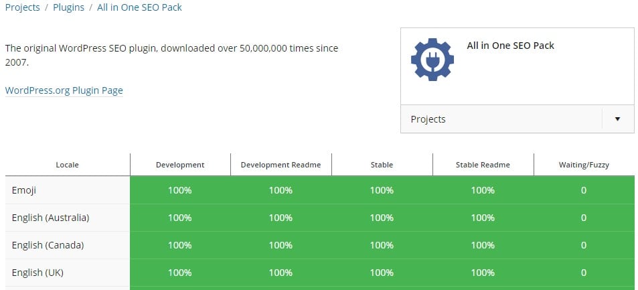
Task: Click English (Canada) Development 100% cell
Action: pos(180,245)
